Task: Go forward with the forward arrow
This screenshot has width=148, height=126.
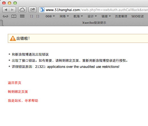Action: 12,10
